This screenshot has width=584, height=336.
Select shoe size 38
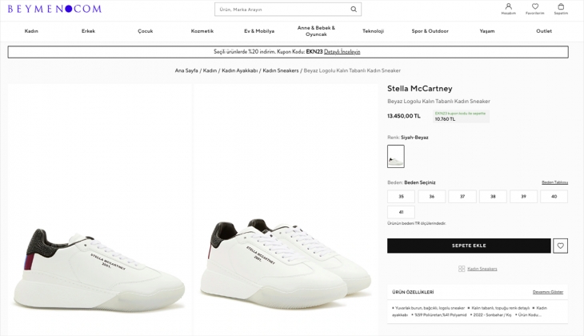point(493,197)
